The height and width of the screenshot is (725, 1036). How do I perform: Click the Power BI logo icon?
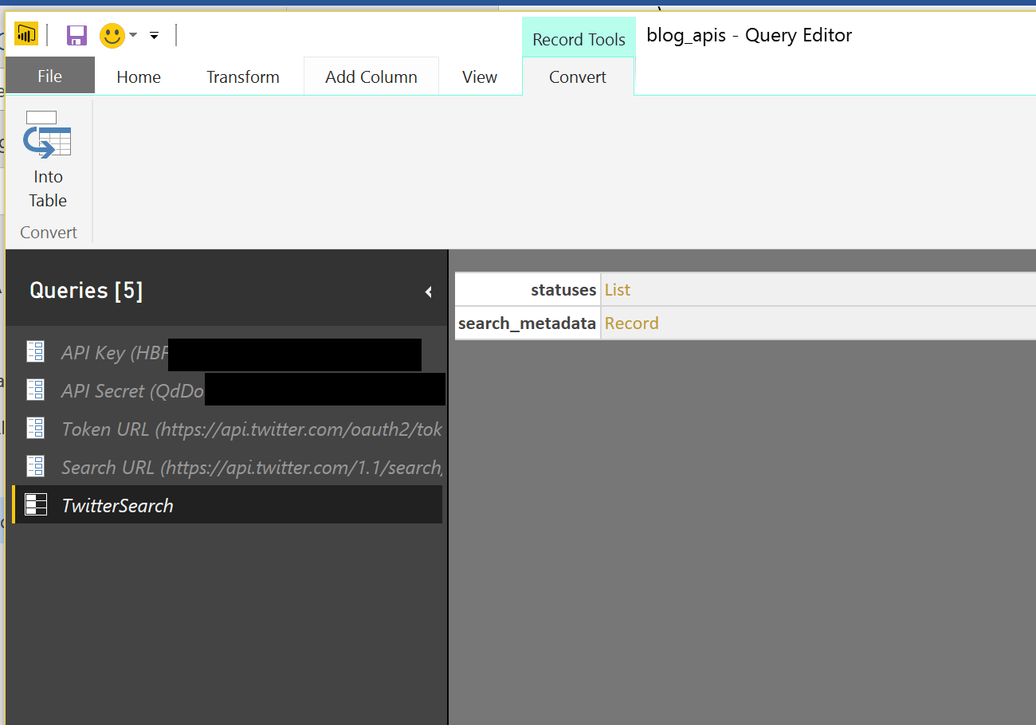[26, 34]
